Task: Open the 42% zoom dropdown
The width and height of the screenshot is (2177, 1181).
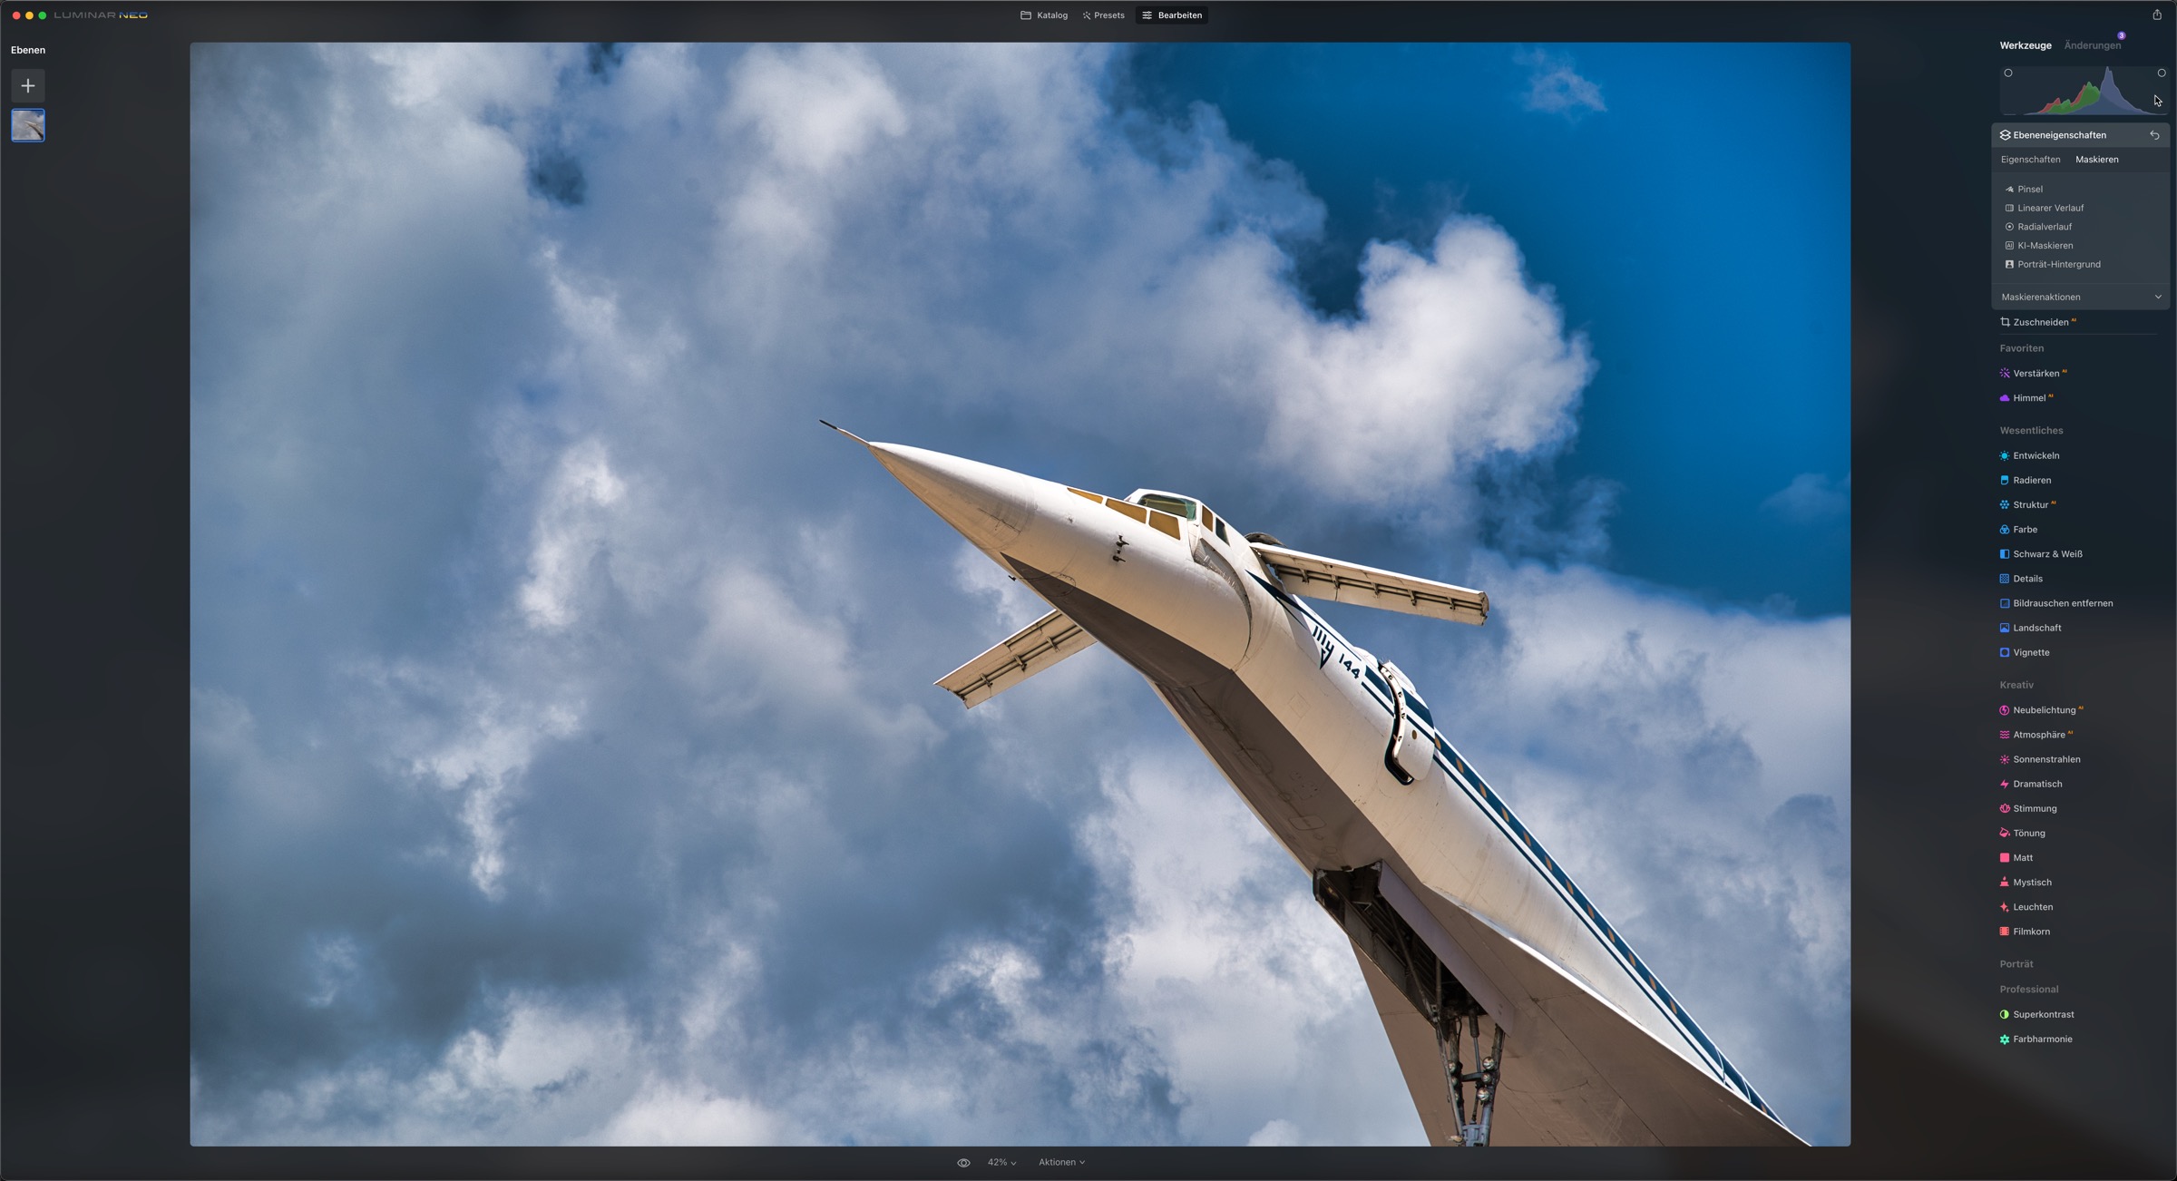Action: pos(1001,1162)
